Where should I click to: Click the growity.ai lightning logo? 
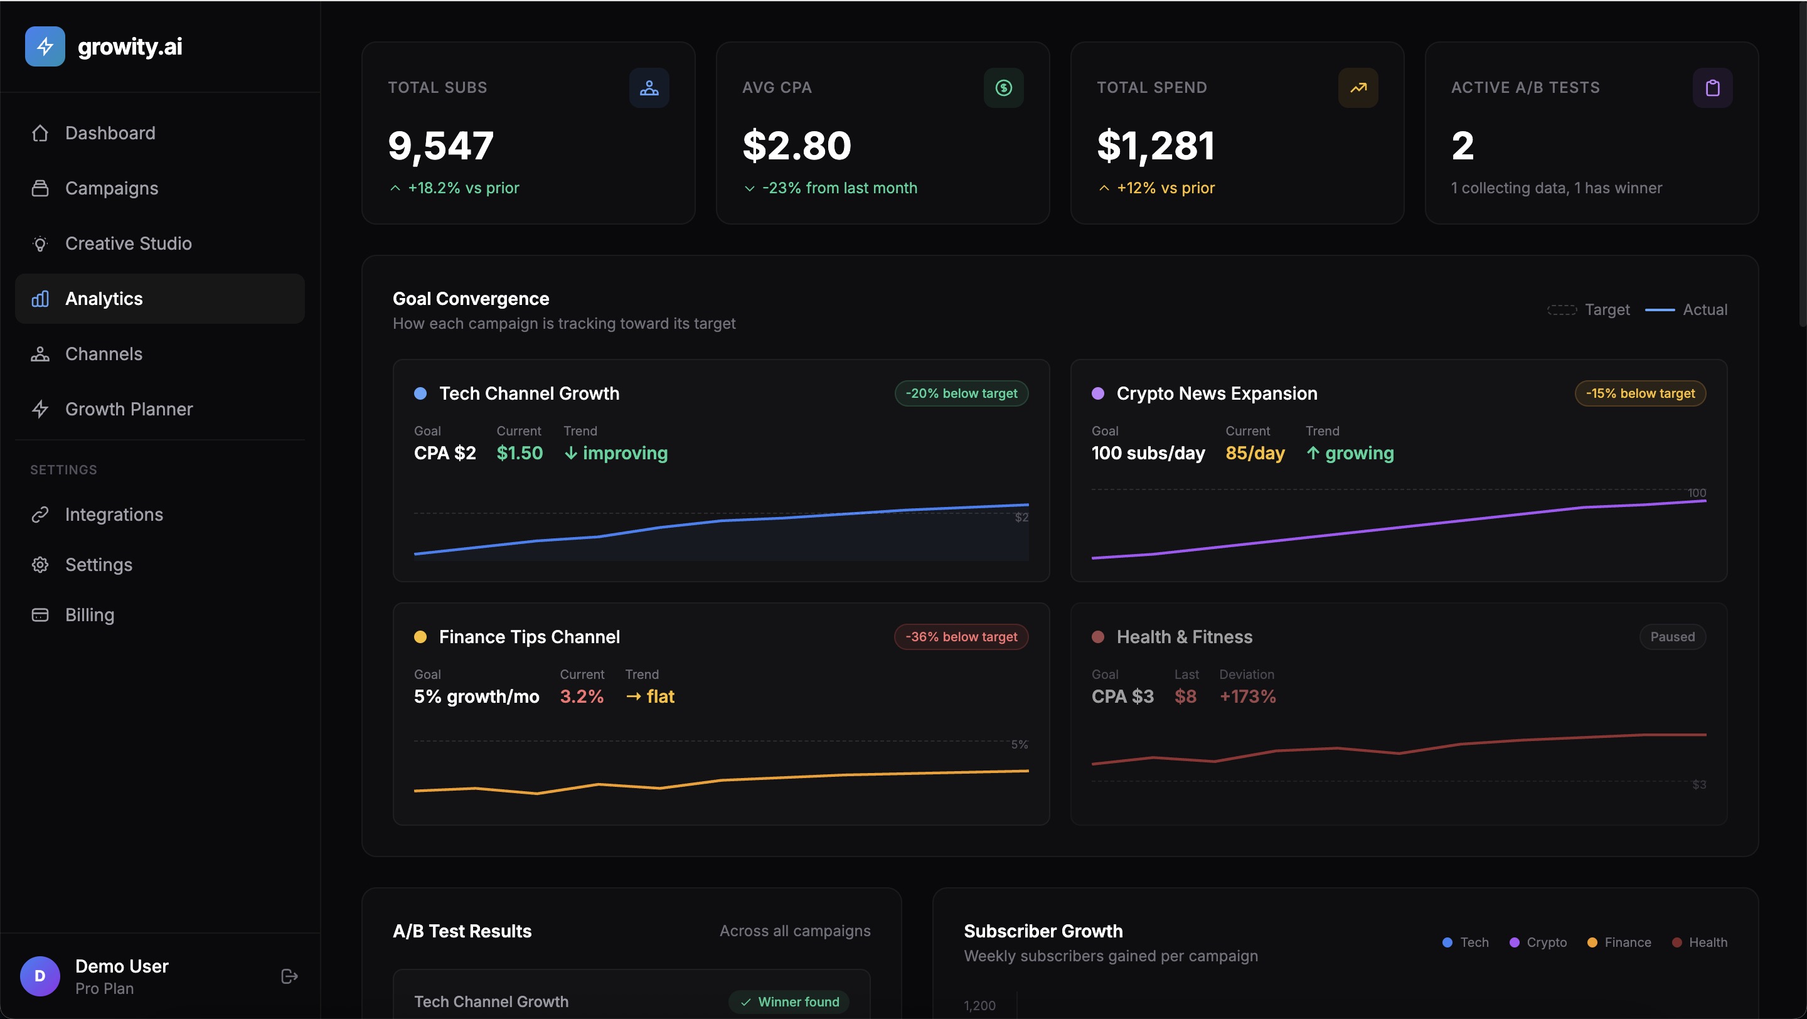[x=44, y=46]
